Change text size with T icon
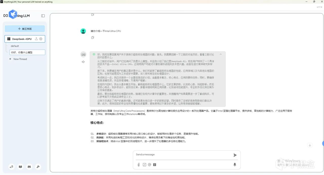 point(155,165)
